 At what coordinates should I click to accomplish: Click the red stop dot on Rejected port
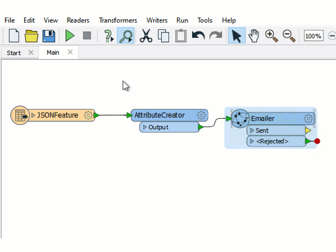pyautogui.click(x=317, y=141)
